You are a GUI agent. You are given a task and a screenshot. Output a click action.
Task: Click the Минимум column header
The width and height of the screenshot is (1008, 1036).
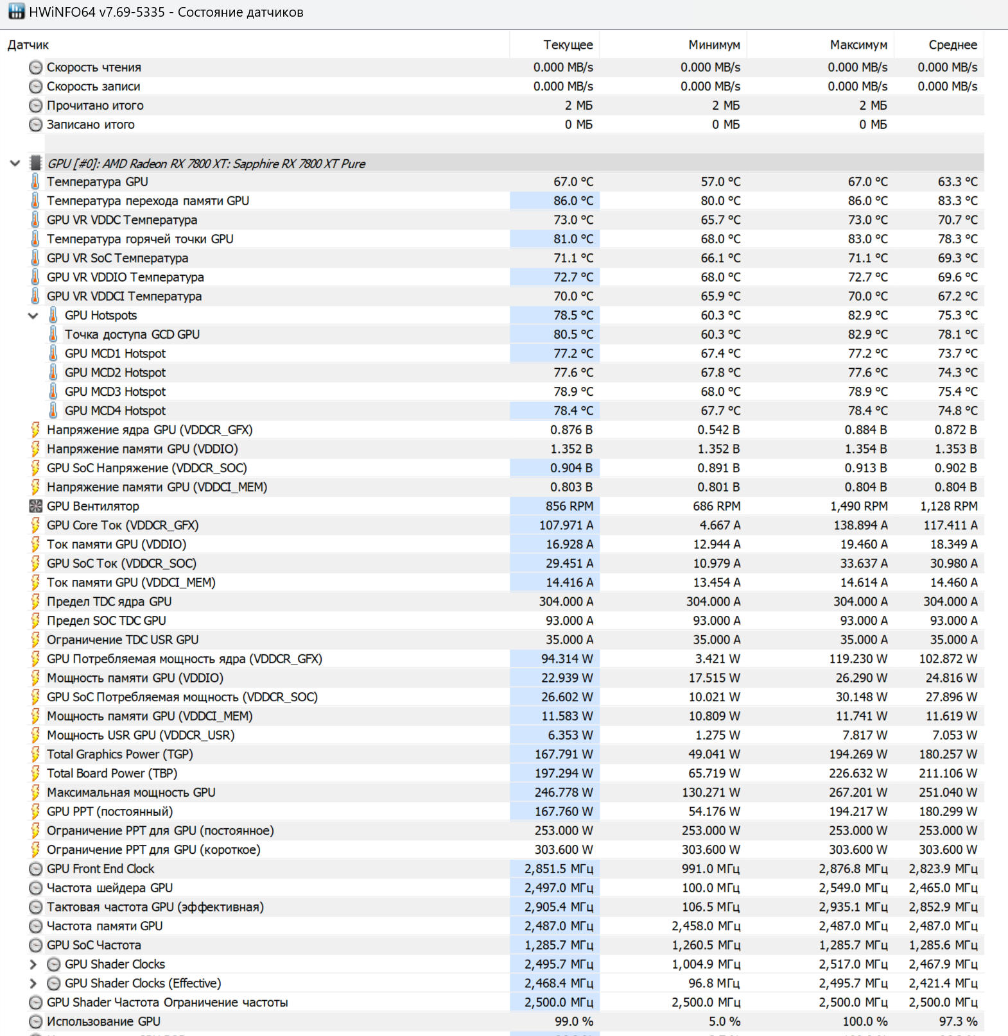(x=714, y=45)
